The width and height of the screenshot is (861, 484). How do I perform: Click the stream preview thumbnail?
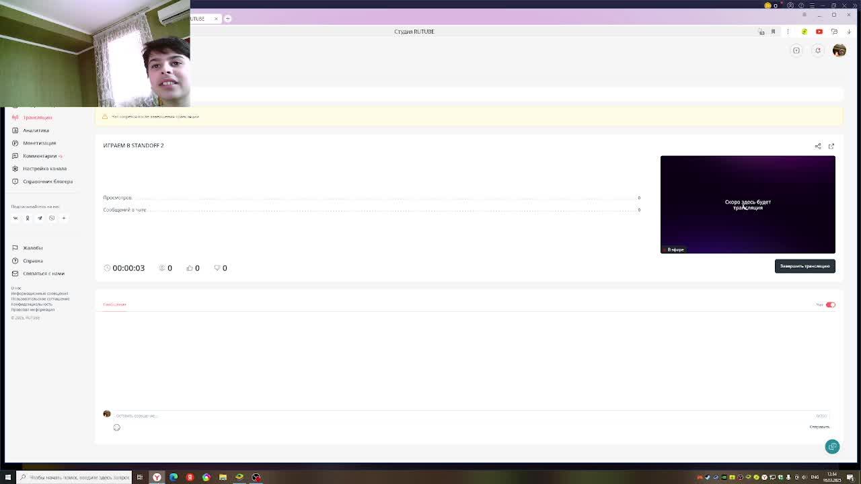click(748, 204)
